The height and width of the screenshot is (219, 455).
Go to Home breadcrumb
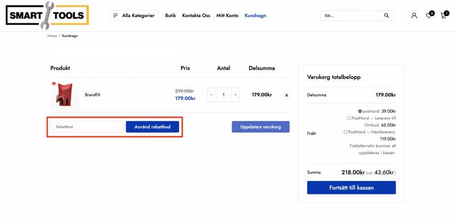pos(52,36)
